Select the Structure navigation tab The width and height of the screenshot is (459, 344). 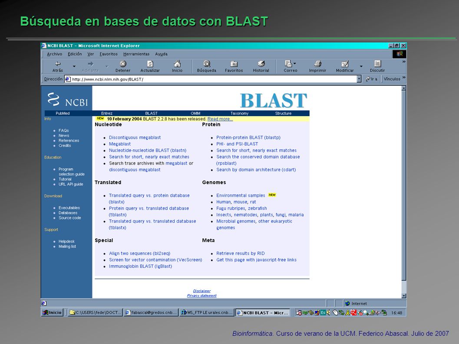(283, 114)
